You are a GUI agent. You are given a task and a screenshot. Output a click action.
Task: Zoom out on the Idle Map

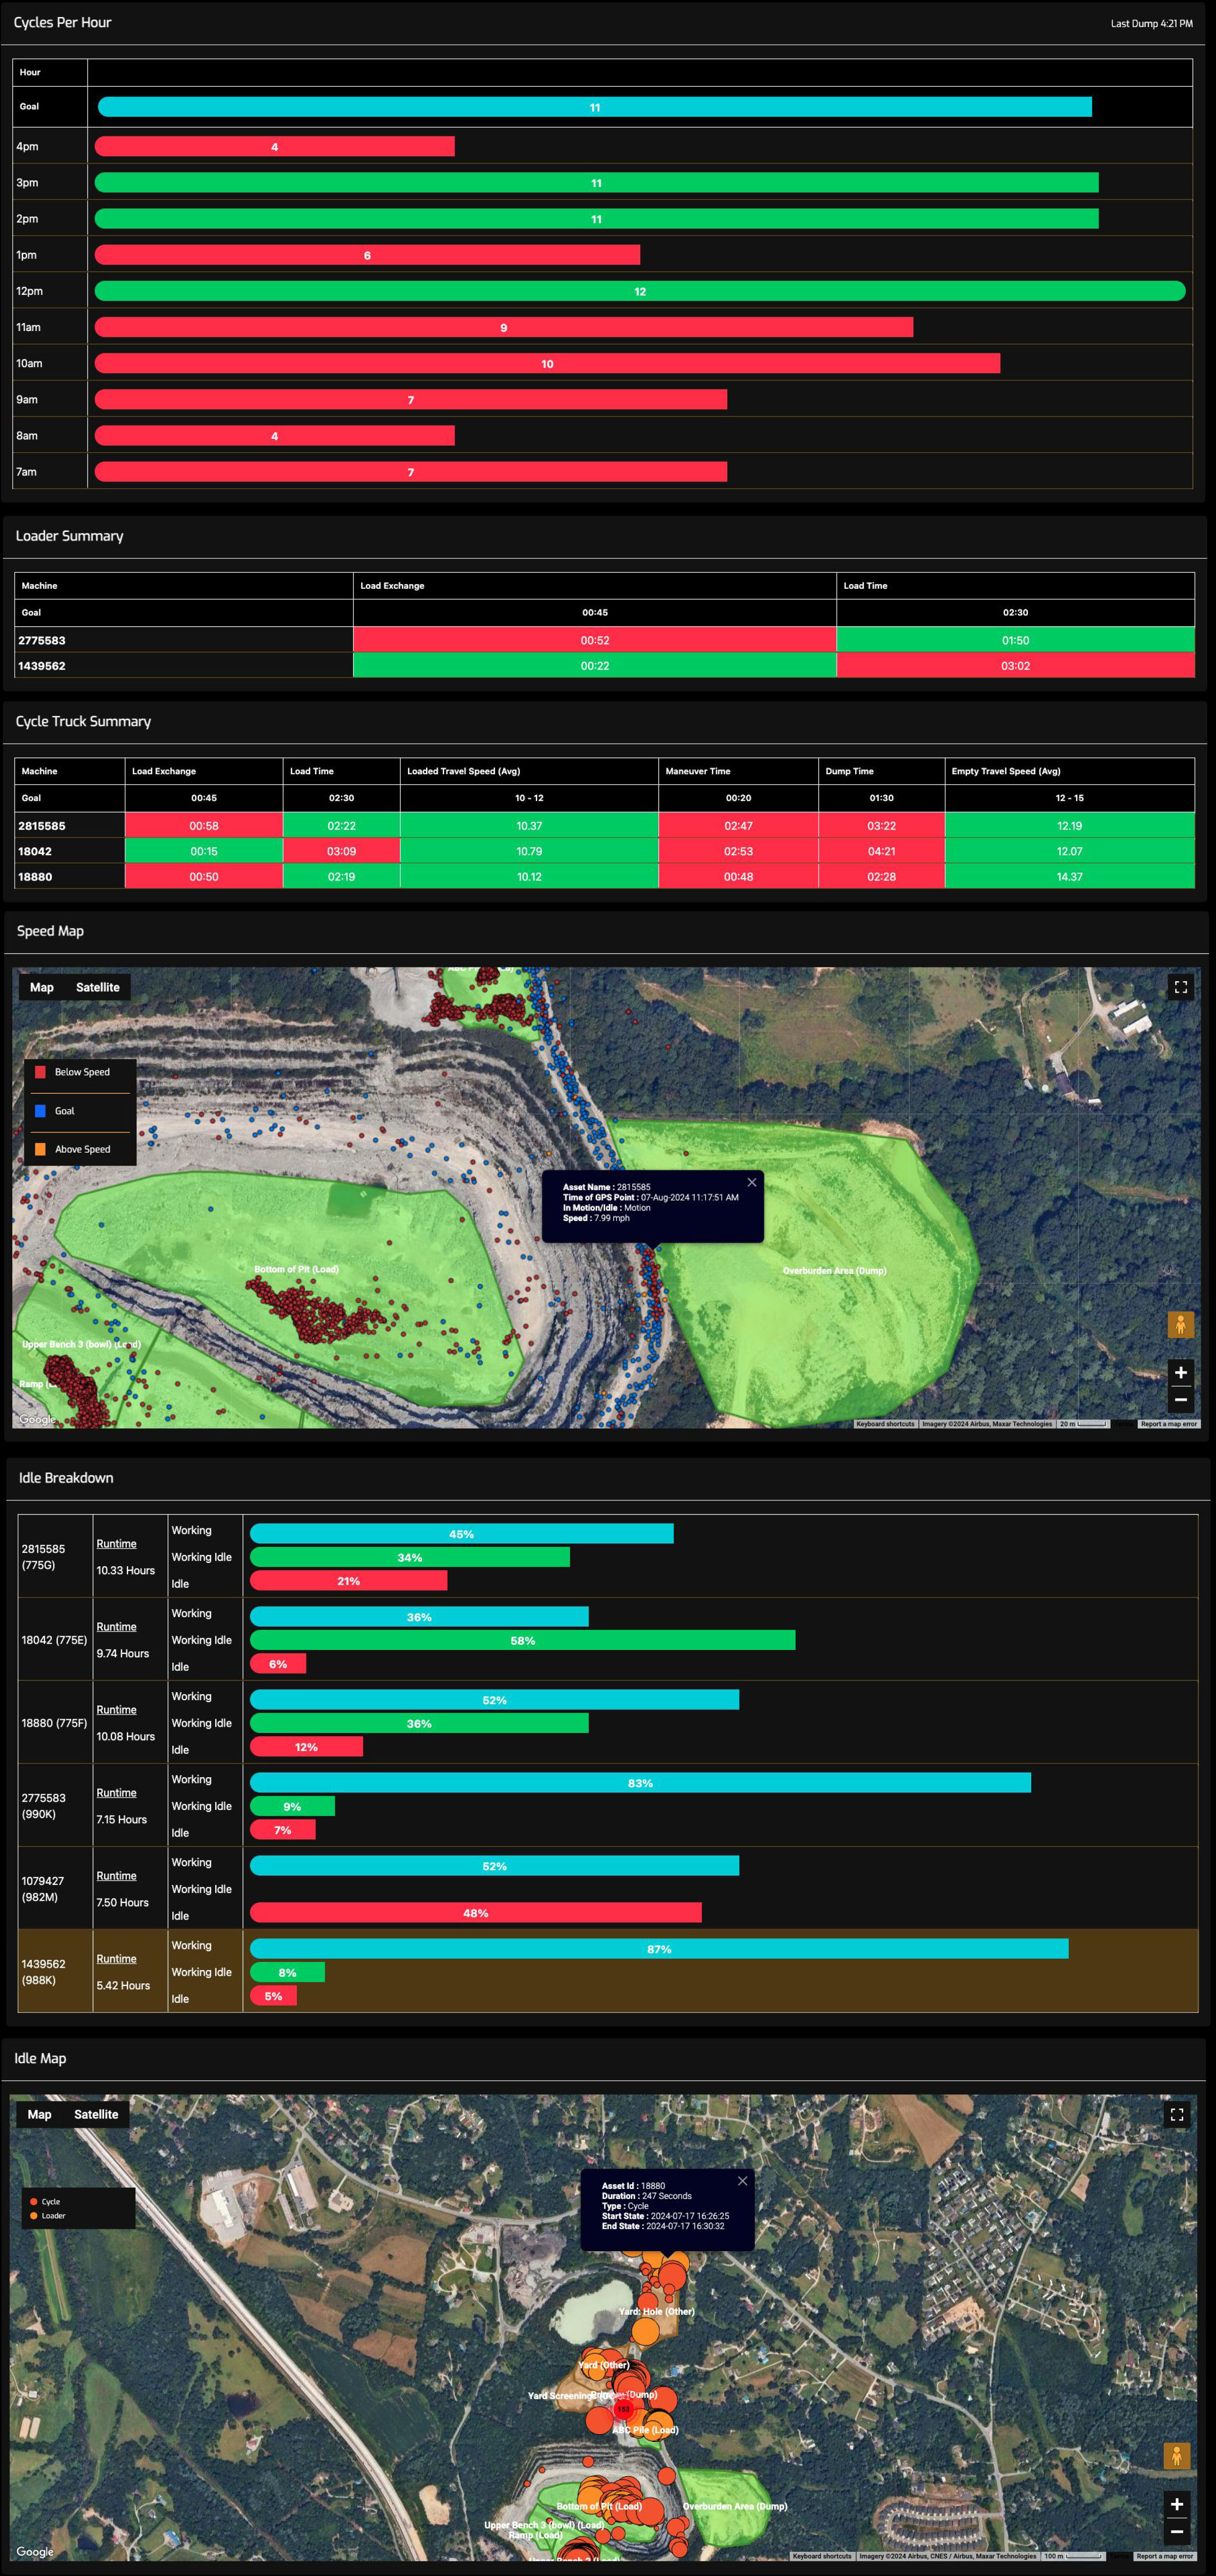[x=1177, y=2531]
